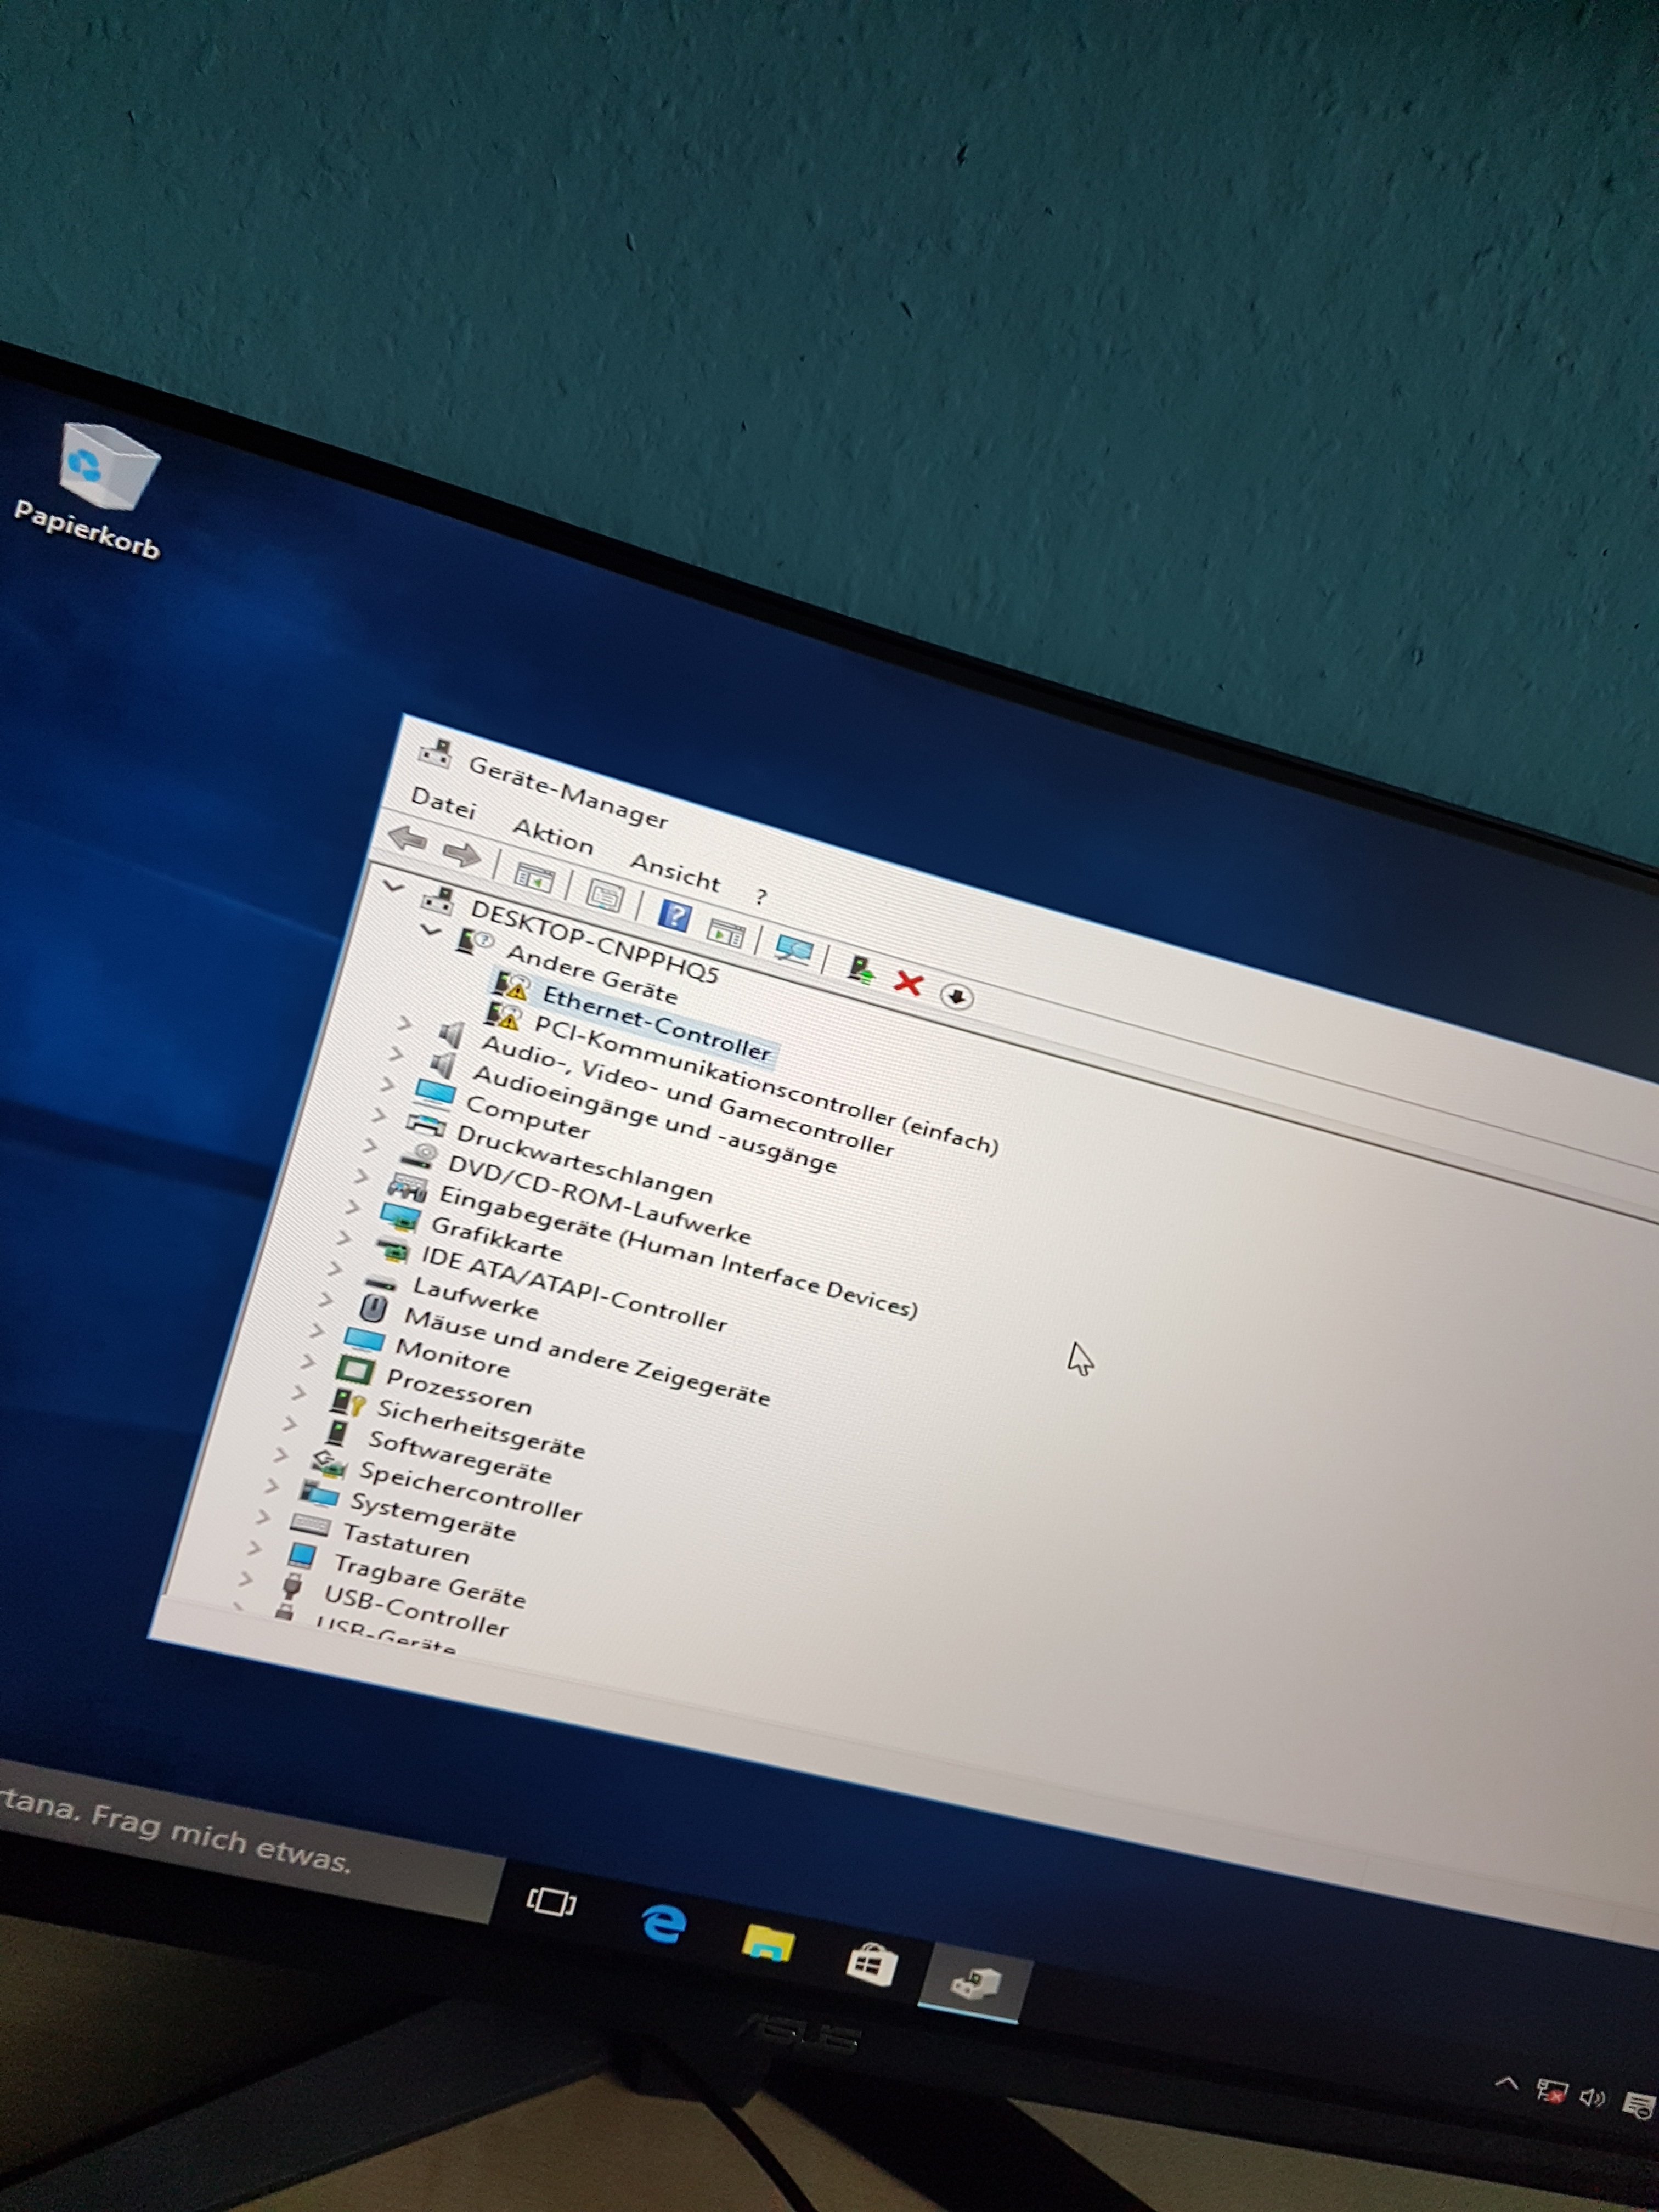
Task: Expand the Prozessoren tree node
Action: pyautogui.click(x=307, y=1361)
